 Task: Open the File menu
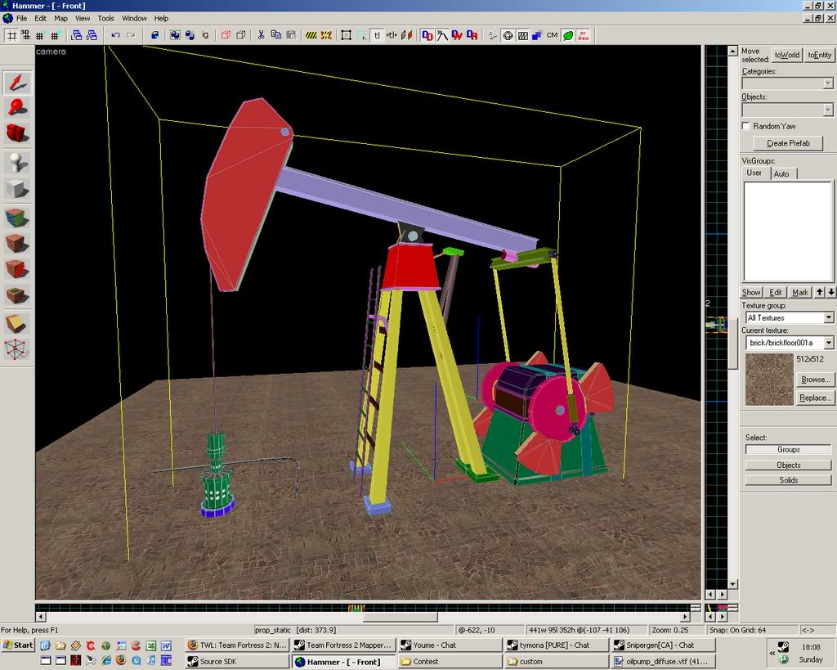tap(21, 18)
